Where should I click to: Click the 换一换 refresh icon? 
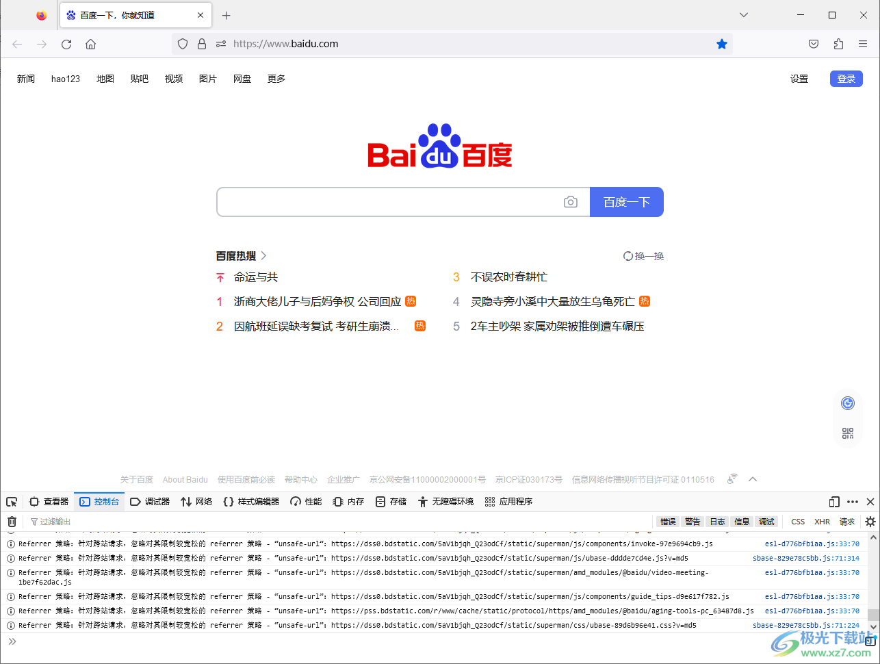tap(628, 256)
